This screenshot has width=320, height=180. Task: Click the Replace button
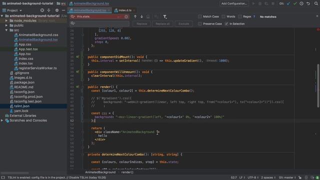pyautogui.click(x=142, y=23)
